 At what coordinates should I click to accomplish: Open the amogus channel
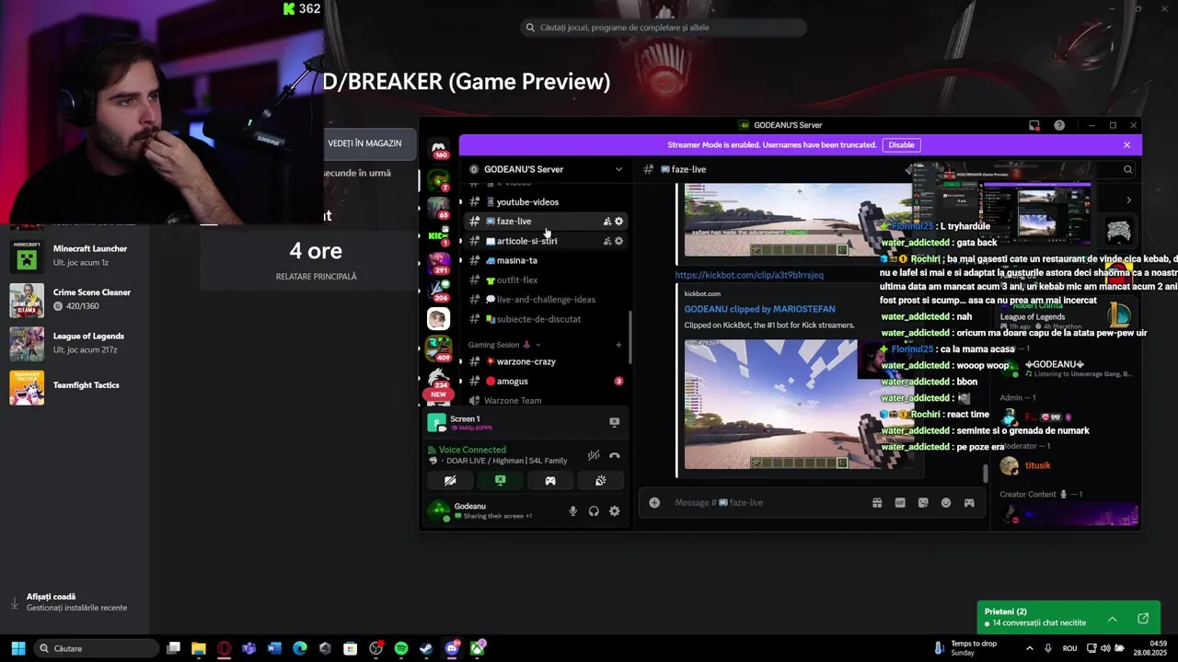point(545,381)
